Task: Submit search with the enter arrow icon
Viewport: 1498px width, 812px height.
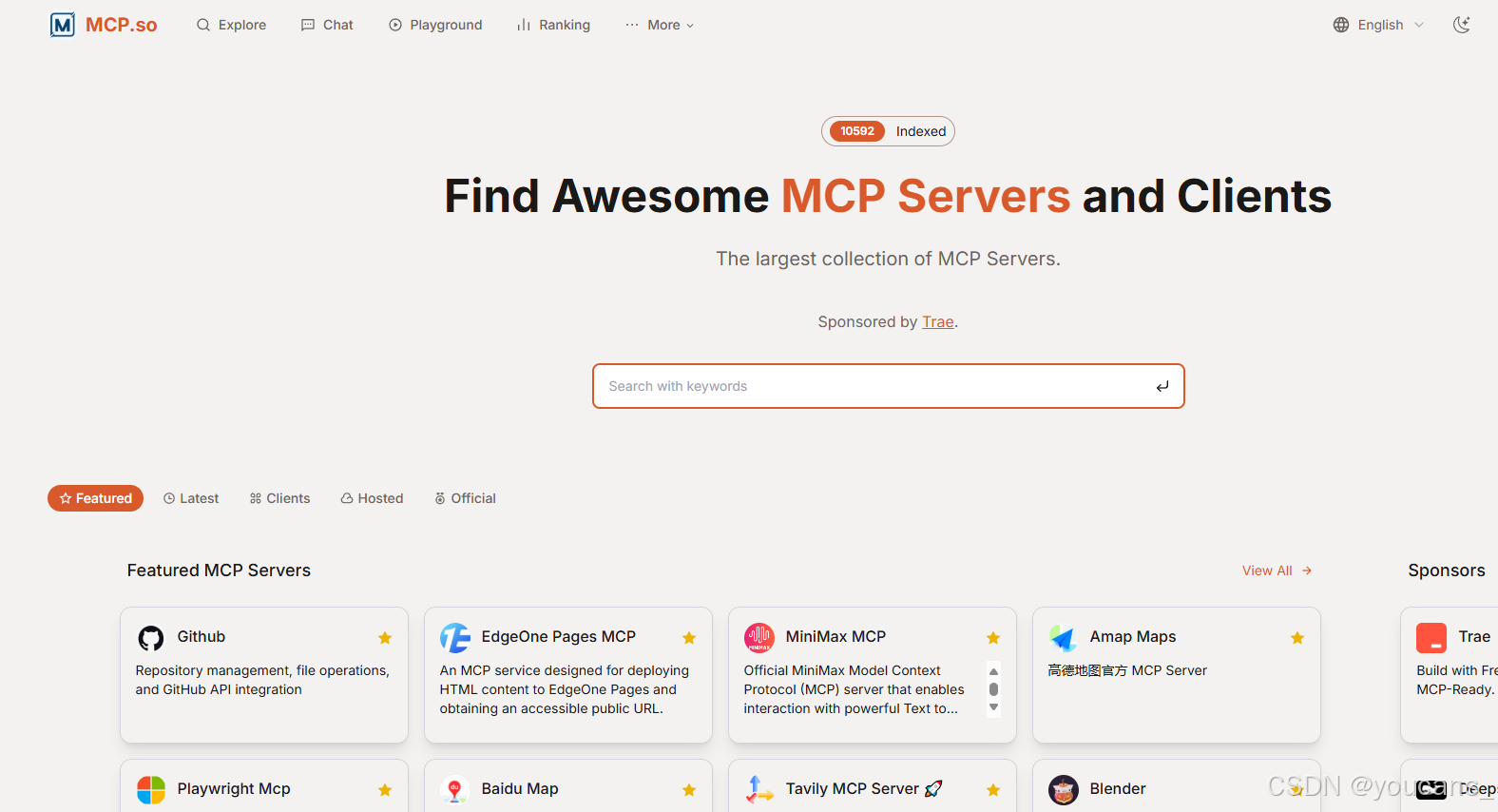Action: pos(1162,386)
